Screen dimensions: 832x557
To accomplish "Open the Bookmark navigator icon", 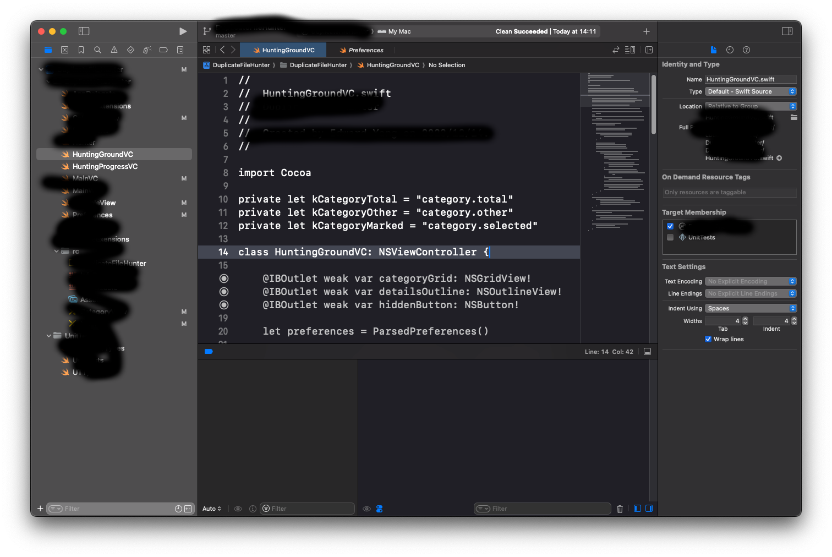I will click(x=81, y=50).
